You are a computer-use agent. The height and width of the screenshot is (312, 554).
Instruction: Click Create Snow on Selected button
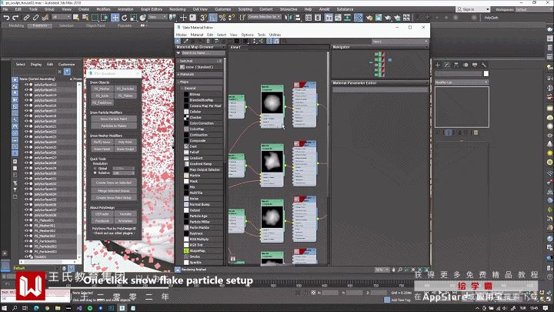[x=113, y=183]
